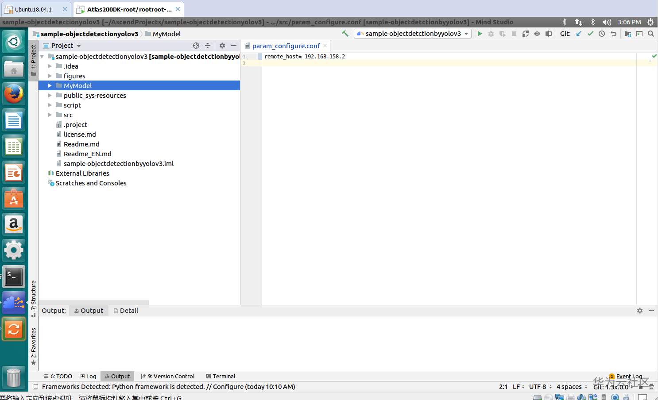The height and width of the screenshot is (400, 658).
Task: Collapse all items in Project panel
Action: (x=208, y=46)
